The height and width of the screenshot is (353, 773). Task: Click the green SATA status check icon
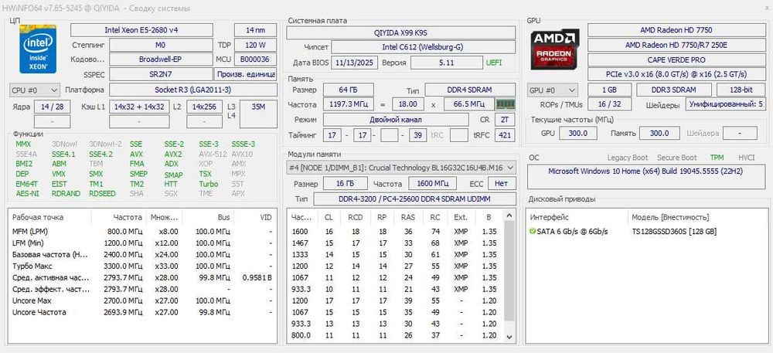click(x=532, y=232)
